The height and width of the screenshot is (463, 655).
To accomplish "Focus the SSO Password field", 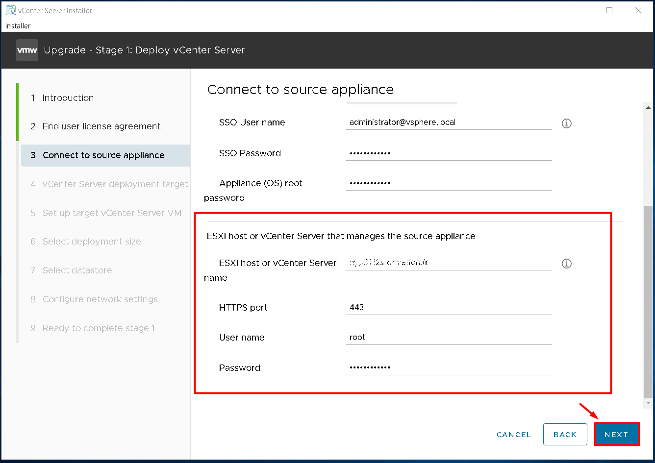I will pyautogui.click(x=449, y=153).
